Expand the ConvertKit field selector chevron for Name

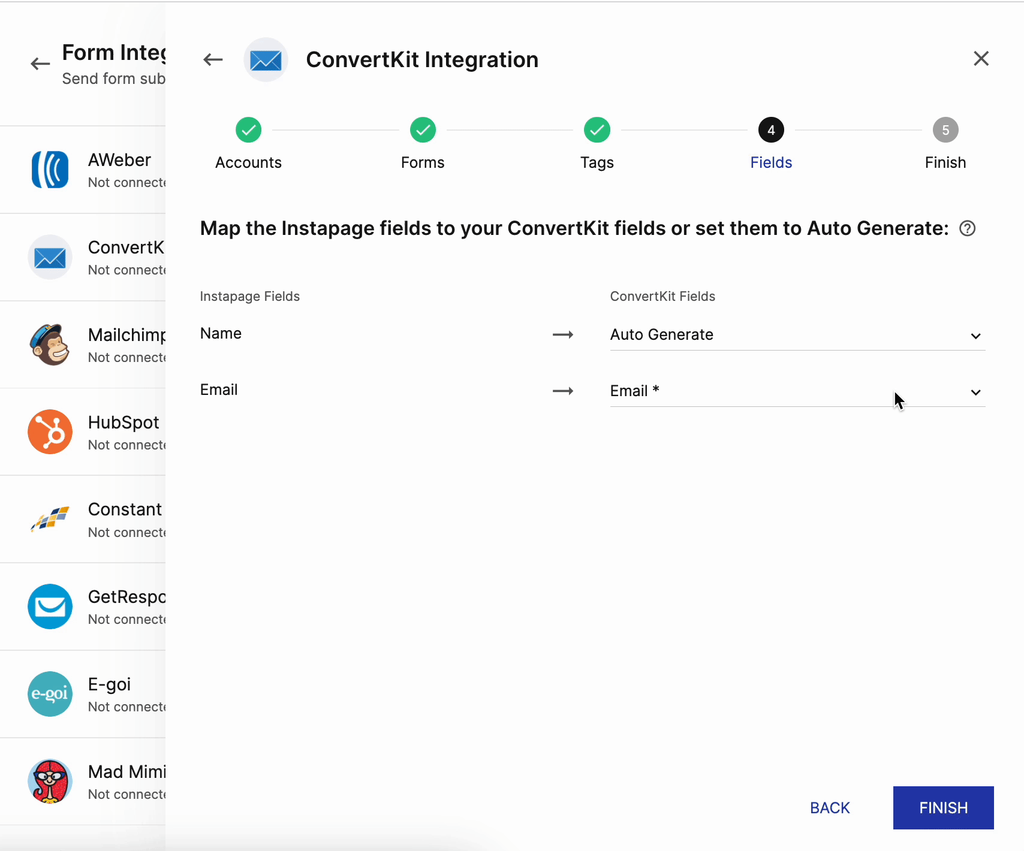pos(975,336)
